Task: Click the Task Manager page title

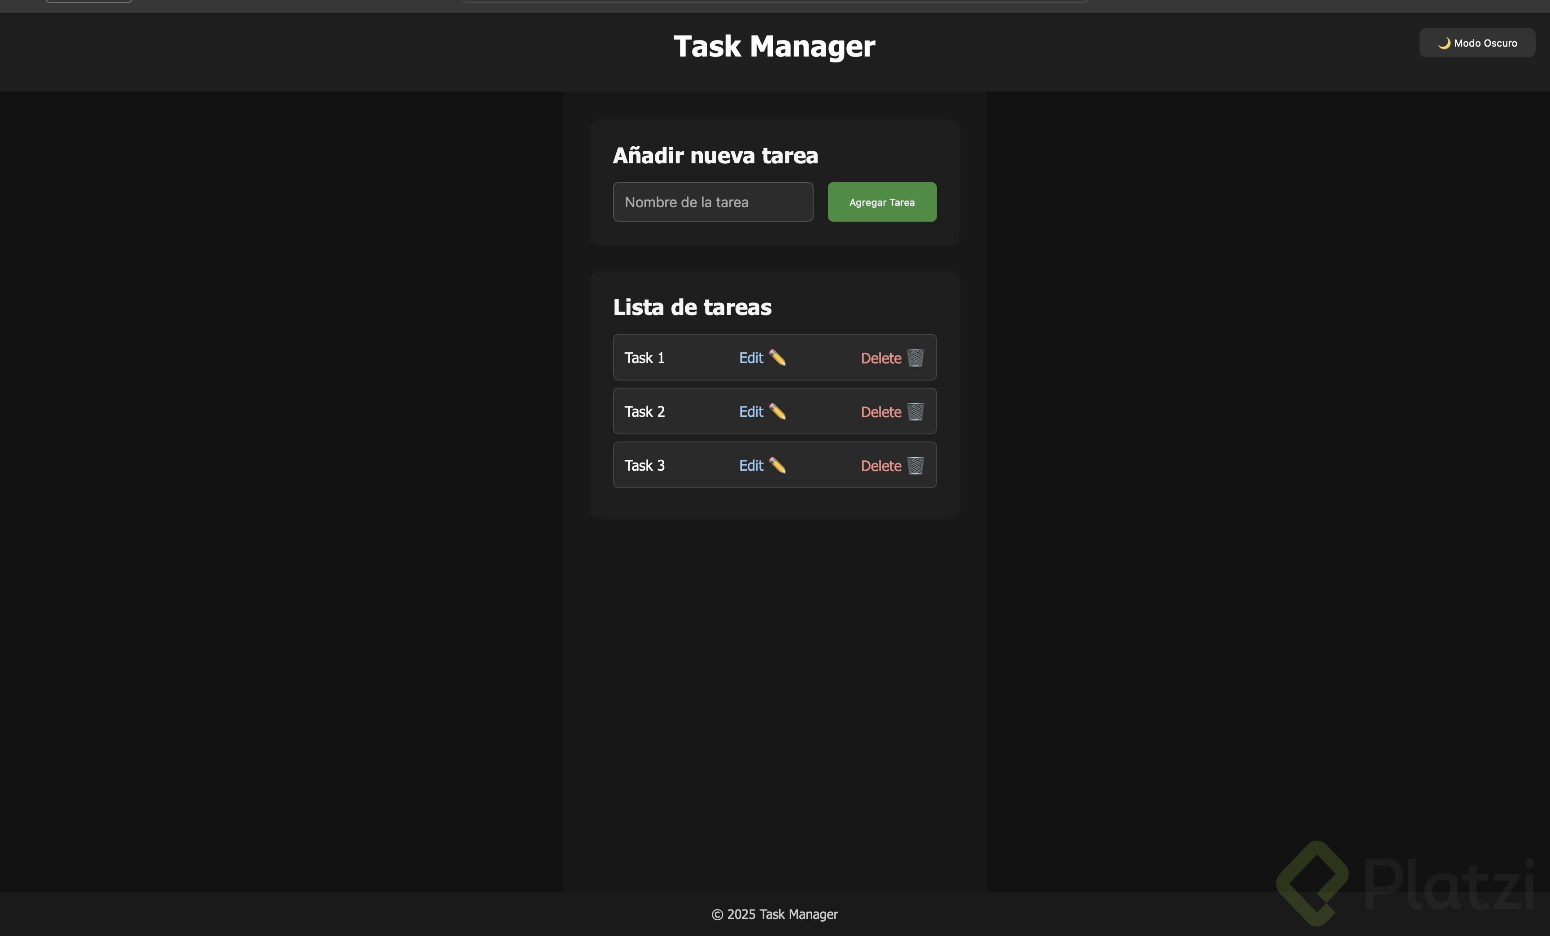Action: (x=774, y=47)
